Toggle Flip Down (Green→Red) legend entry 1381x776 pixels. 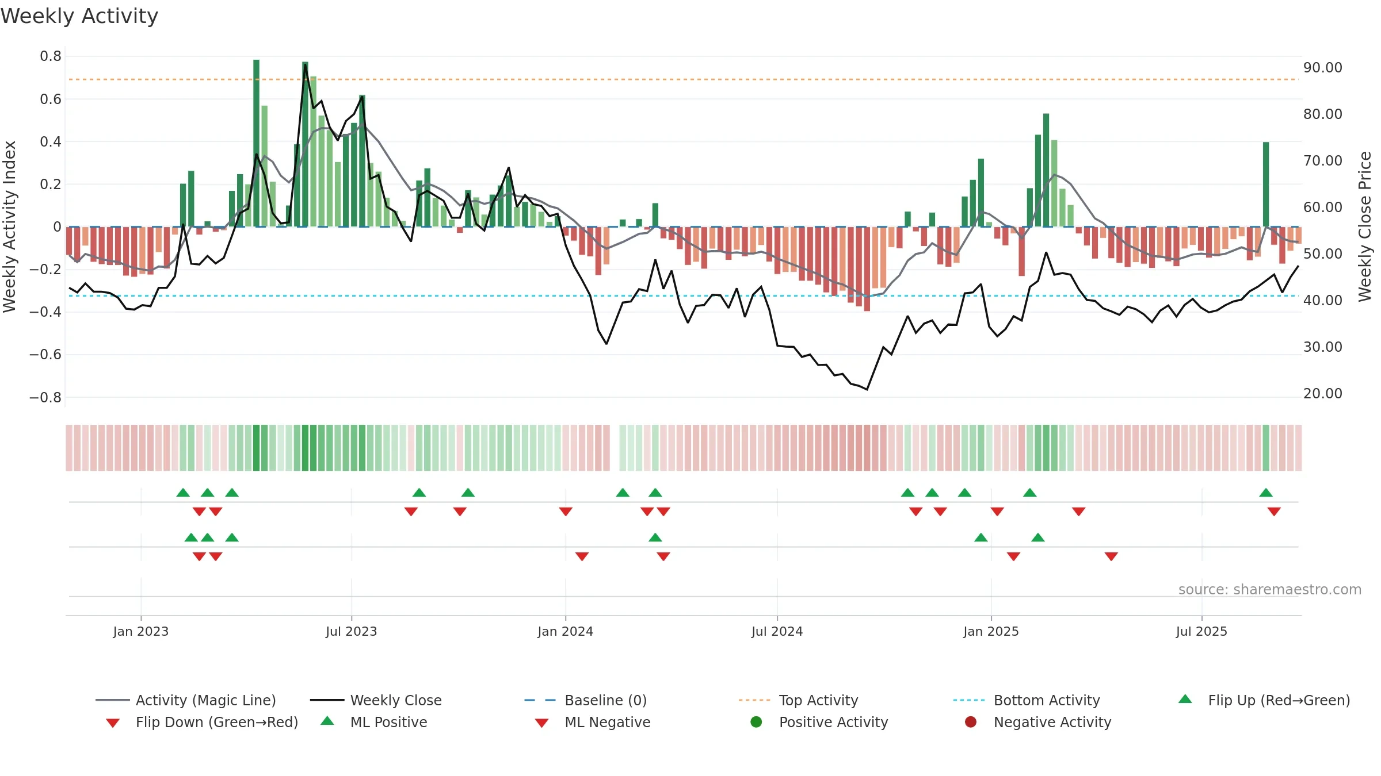click(202, 722)
